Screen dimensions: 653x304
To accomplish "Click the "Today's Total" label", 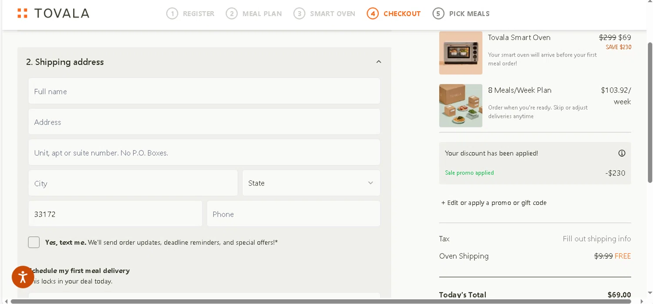I will point(463,295).
